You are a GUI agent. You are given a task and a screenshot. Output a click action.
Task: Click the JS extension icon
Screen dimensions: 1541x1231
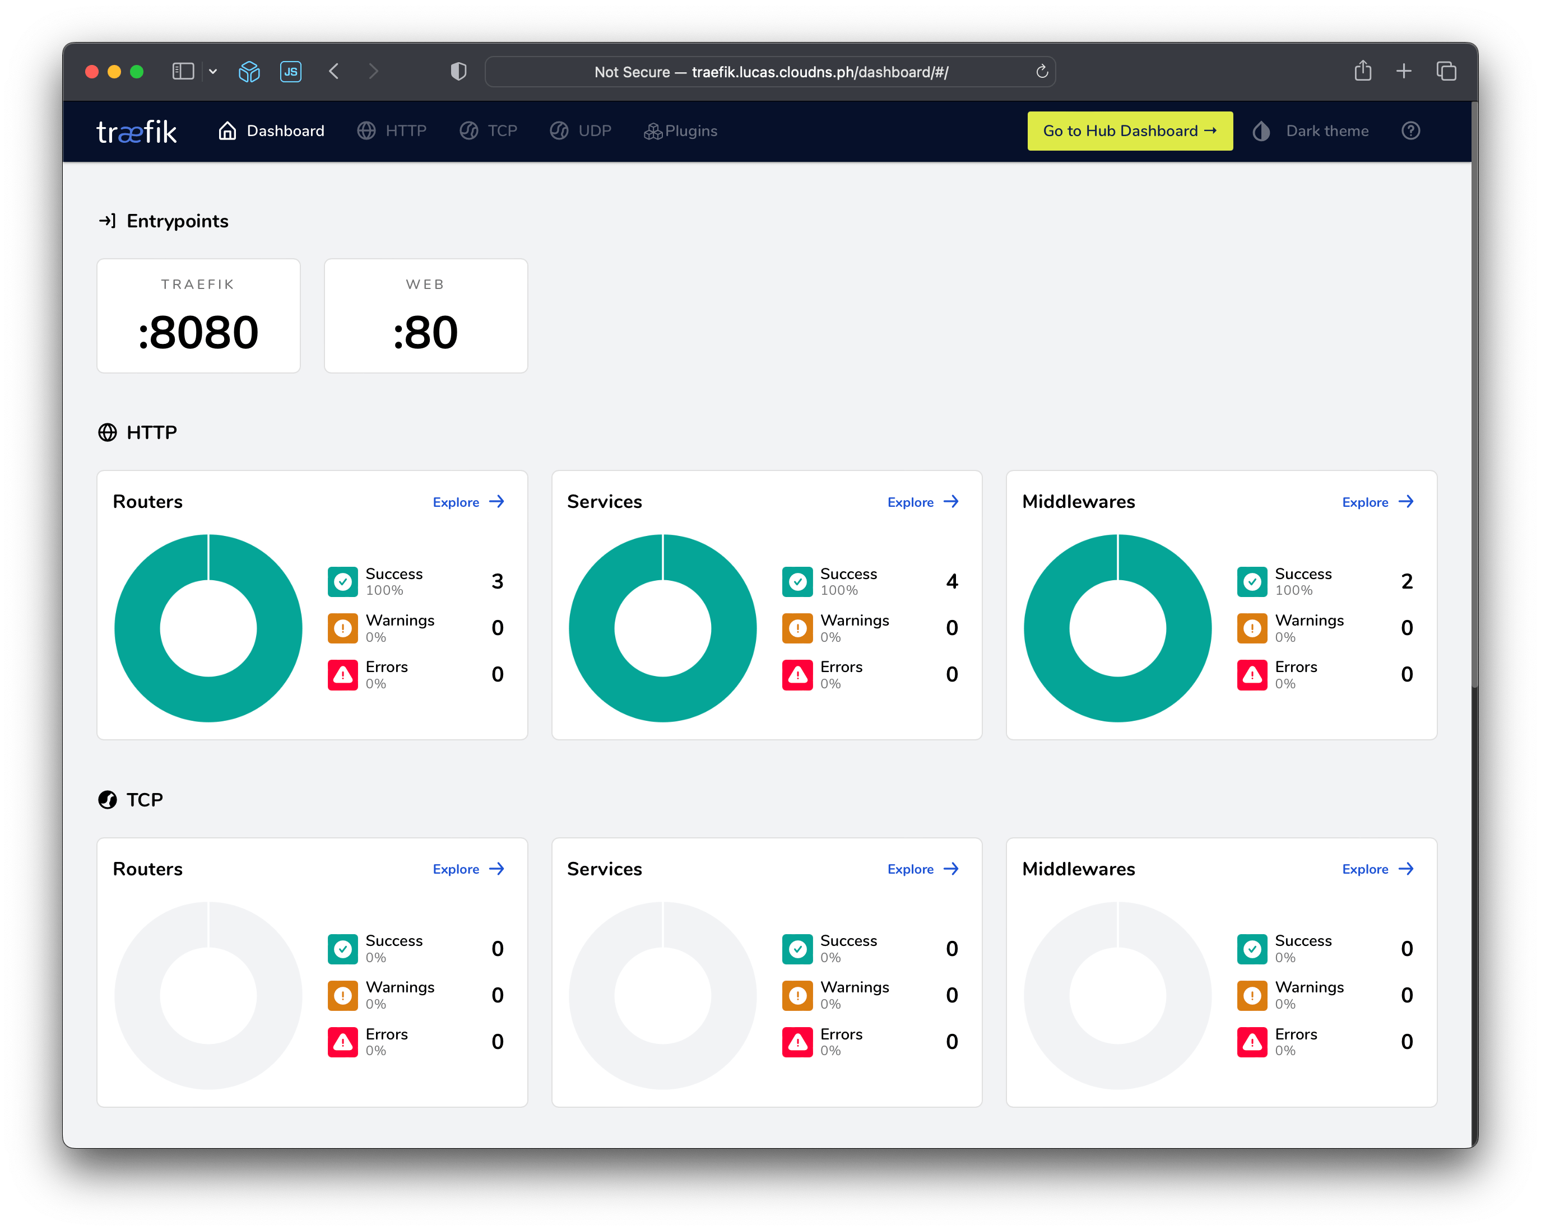point(290,72)
